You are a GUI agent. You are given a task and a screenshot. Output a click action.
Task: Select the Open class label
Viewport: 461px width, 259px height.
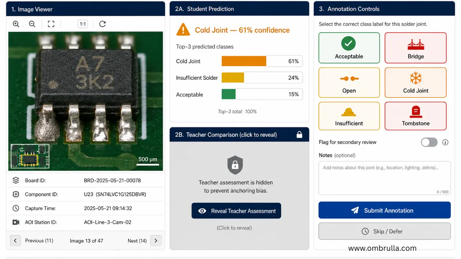point(349,82)
